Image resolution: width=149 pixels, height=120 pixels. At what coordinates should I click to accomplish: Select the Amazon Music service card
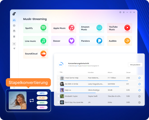coord(92,28)
